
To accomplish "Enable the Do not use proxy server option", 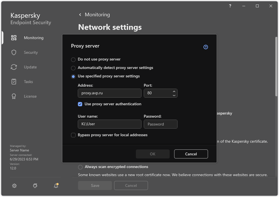I will pyautogui.click(x=73, y=59).
